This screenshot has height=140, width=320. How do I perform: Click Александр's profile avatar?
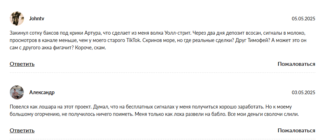[x=17, y=92]
